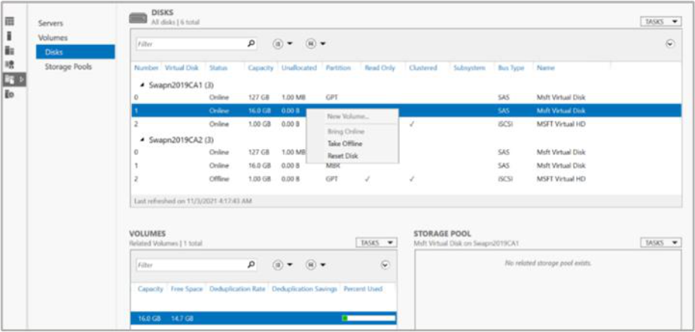Viewport: 695px width, 332px height.
Task: Click the search icon in Volumes filter
Action: (251, 265)
